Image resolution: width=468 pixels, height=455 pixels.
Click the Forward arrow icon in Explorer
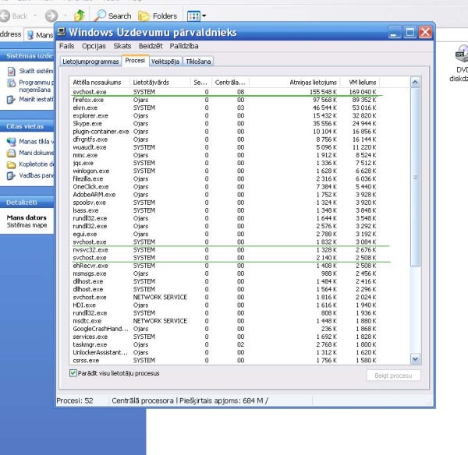click(x=51, y=16)
